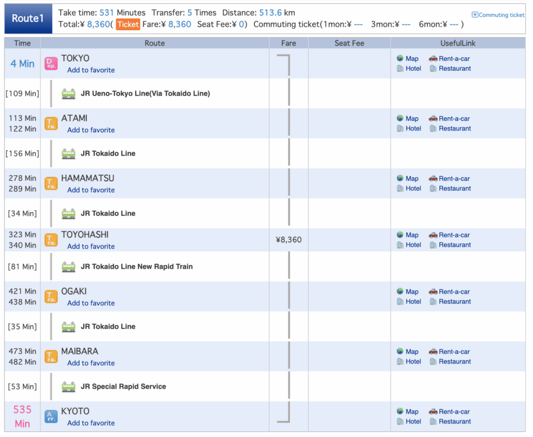This screenshot has width=533, height=437.
Task: Click the globe Map icon in KYOTO row
Action: (x=400, y=412)
